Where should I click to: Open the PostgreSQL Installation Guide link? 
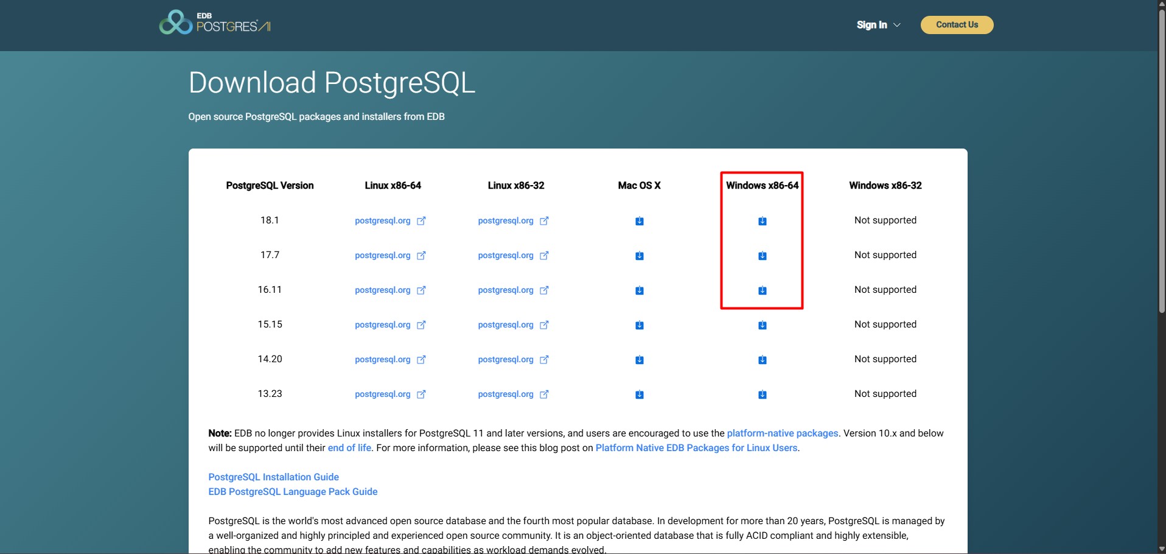274,477
